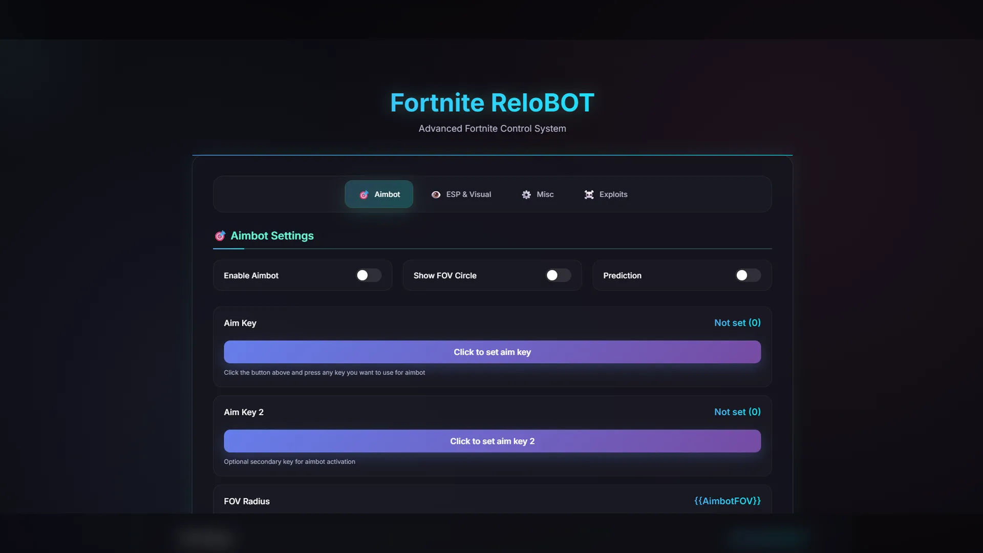Select the Aimbot tab label
Screen dimensions: 983x553
(387, 195)
